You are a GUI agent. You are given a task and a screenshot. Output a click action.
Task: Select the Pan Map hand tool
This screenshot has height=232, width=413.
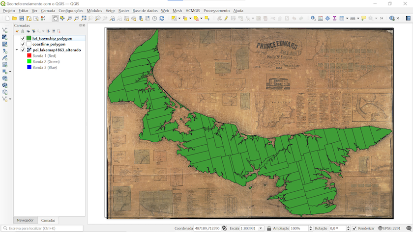coord(55,18)
